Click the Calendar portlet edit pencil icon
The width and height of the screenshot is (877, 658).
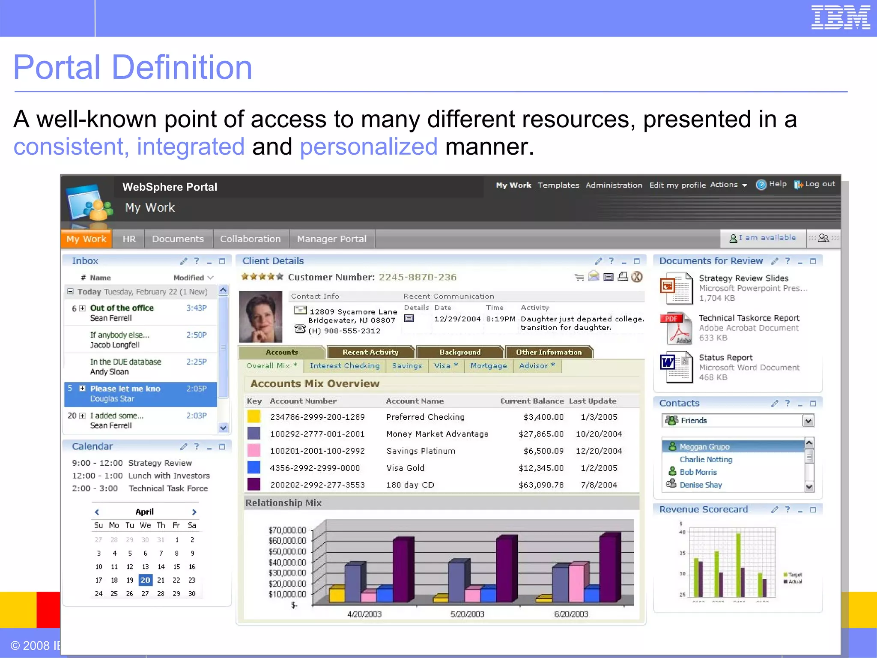pos(184,446)
